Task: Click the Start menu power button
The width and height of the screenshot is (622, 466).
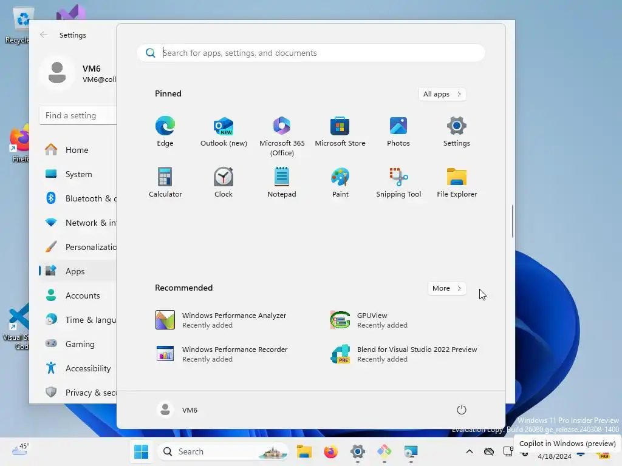Action: click(462, 410)
